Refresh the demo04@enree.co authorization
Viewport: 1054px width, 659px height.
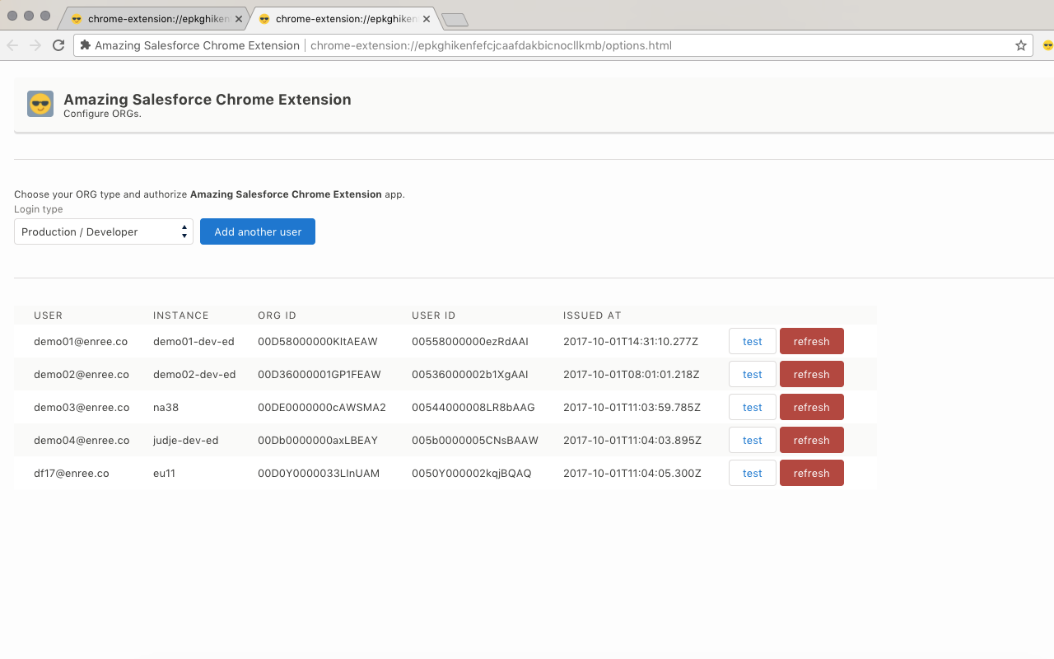click(x=811, y=440)
